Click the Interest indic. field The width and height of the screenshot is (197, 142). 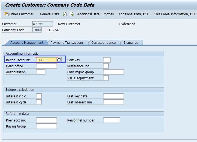39,96
